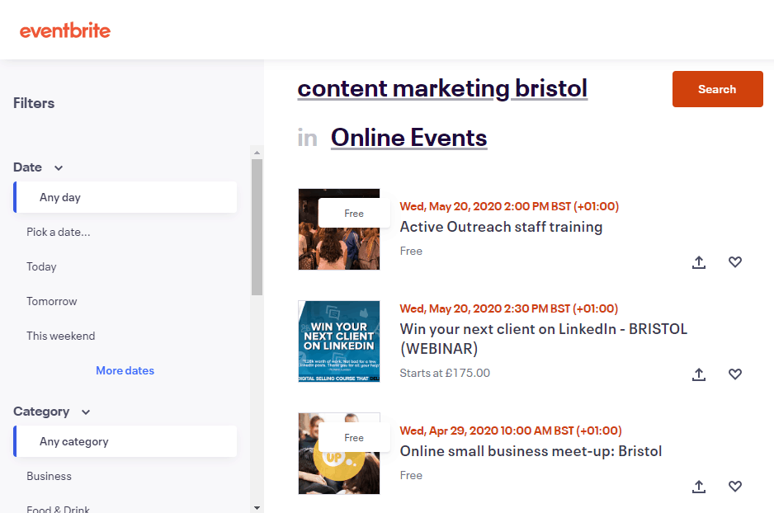Viewport: 774px width, 513px height.
Task: Filter by the Food & Drink category
Action: pyautogui.click(x=59, y=509)
